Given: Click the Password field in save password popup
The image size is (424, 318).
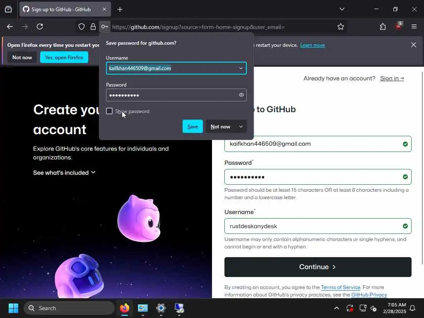Looking at the screenshot, I should [176, 95].
